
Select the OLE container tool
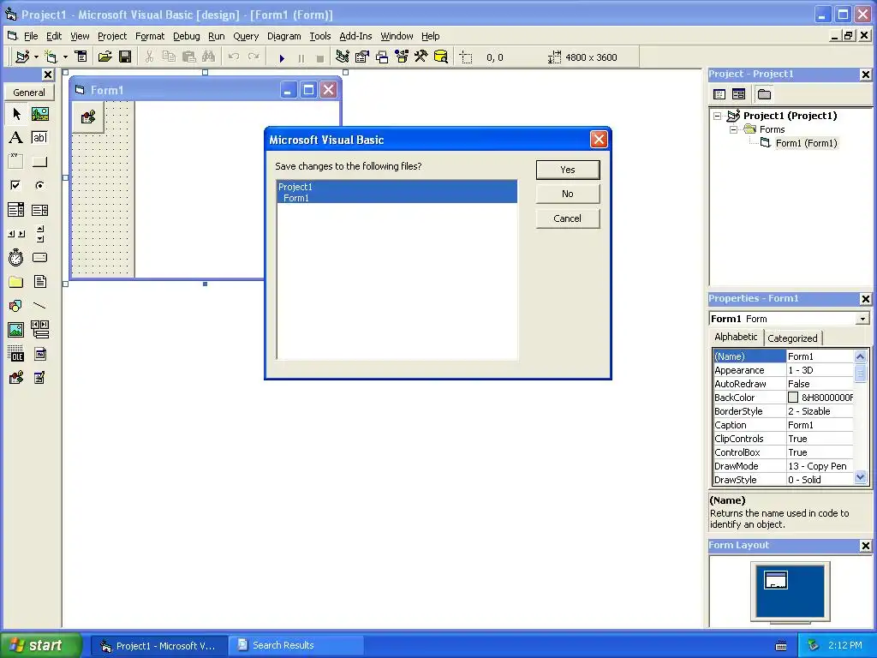16,354
